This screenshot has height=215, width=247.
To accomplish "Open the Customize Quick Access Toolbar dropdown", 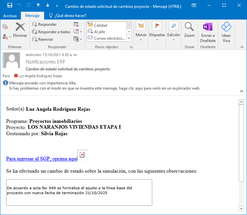I will pyautogui.click(x=57, y=6).
